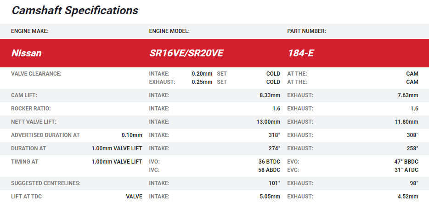Viewport: 429px width, 203px height.
Task: Click the SUGGESTED CENTRELINES row label
Action: pyautogui.click(x=45, y=183)
